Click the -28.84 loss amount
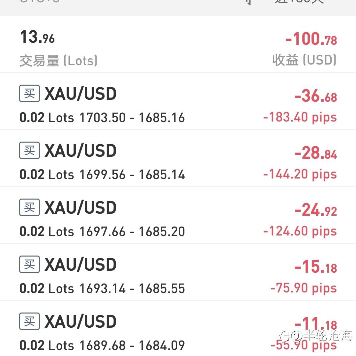This screenshot has height=356, width=356. pyautogui.click(x=315, y=153)
